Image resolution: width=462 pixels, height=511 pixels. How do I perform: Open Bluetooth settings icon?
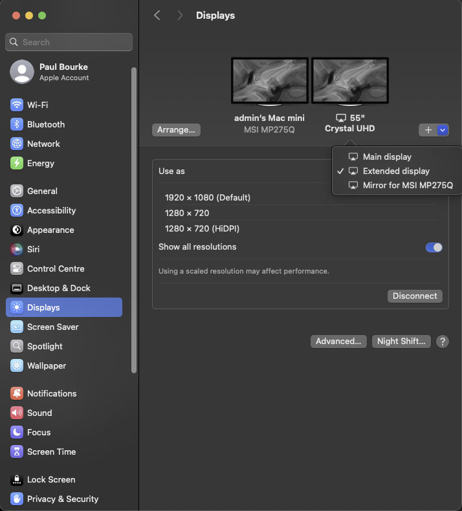17,124
